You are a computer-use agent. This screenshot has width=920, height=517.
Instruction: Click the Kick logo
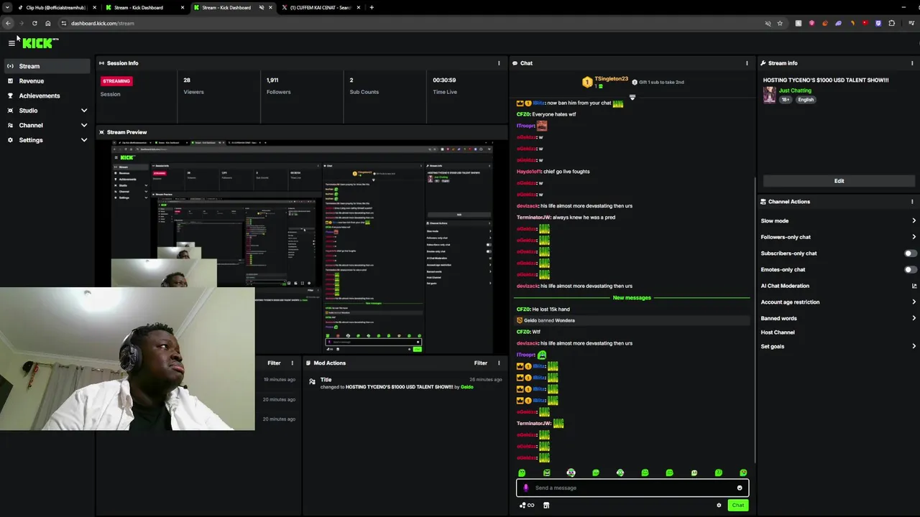click(x=40, y=43)
